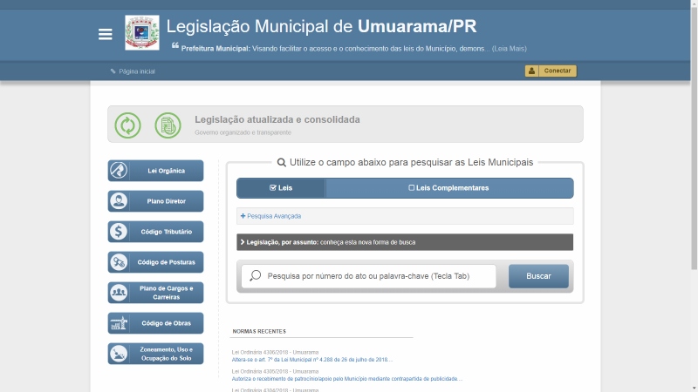Click the NORMAS RECENTES heading

pyautogui.click(x=259, y=331)
